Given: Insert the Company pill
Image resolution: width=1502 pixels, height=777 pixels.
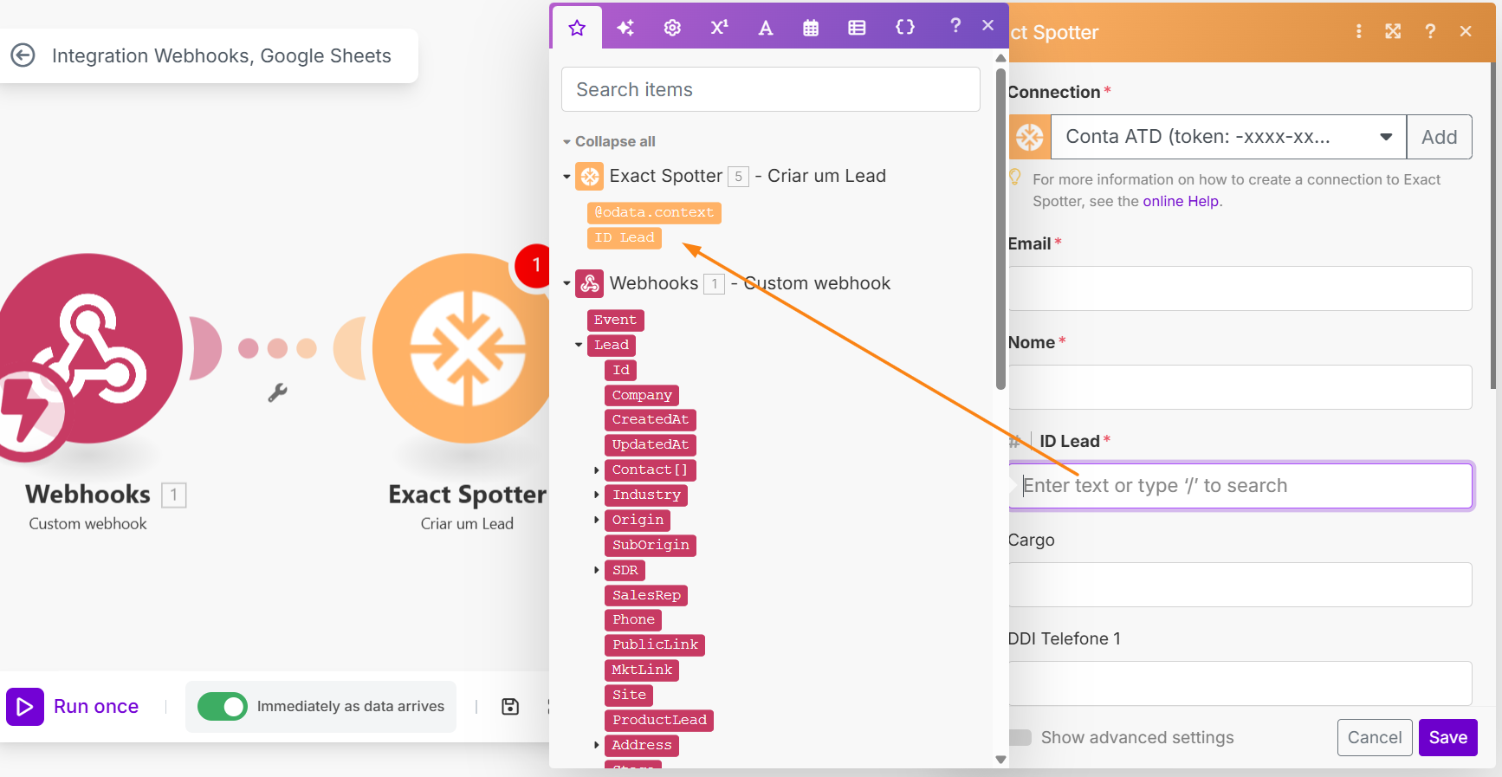Looking at the screenshot, I should point(641,395).
